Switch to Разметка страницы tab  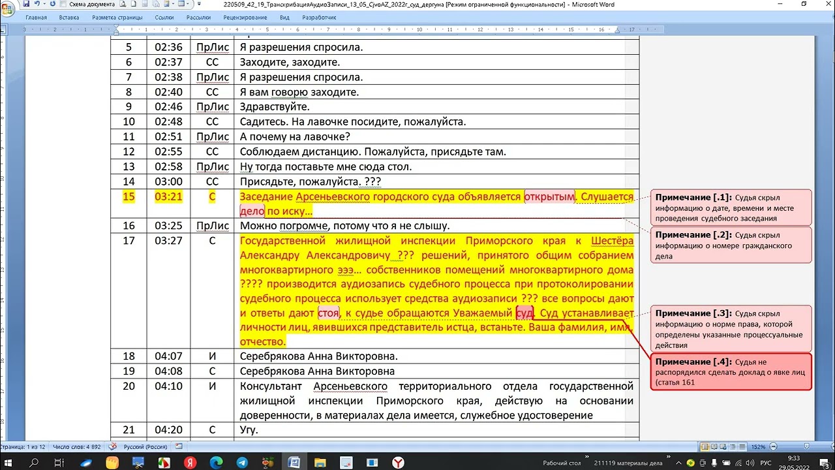point(117,18)
